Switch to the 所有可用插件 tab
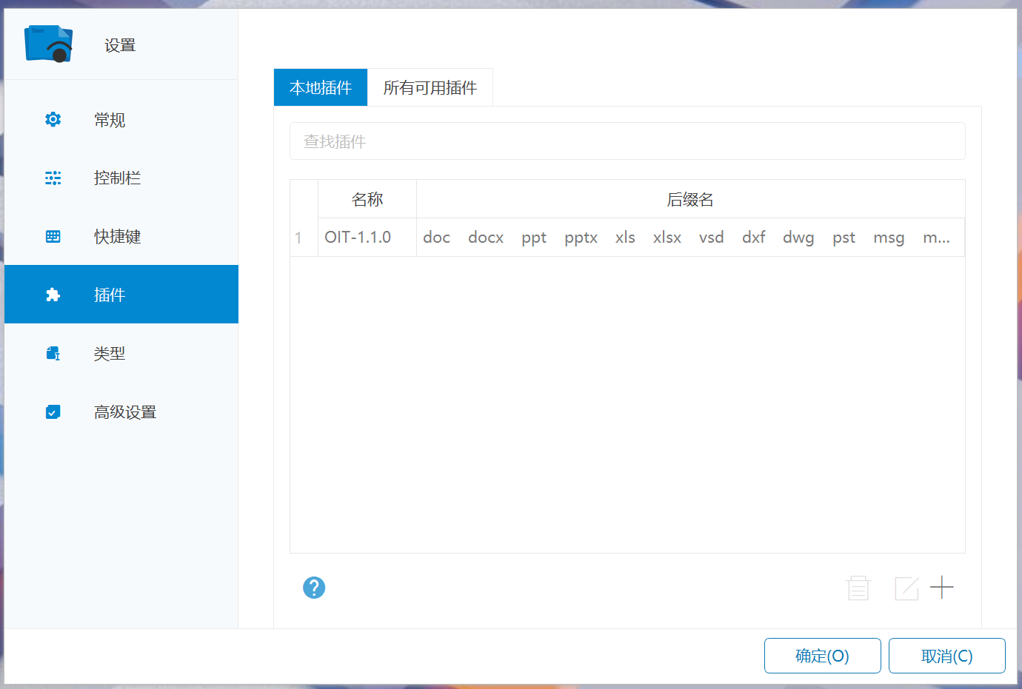Screen dimensions: 1022x689 430,87
